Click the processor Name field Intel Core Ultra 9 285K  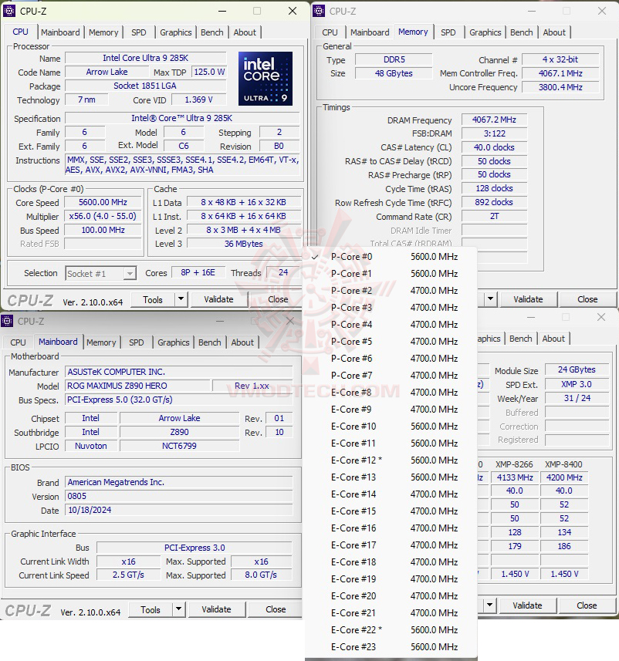pos(146,58)
